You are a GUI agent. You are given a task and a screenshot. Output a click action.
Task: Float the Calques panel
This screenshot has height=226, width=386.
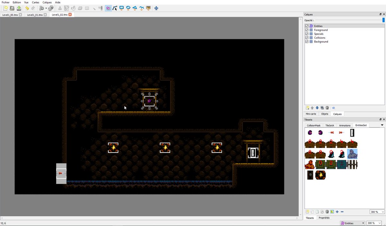[380, 14]
